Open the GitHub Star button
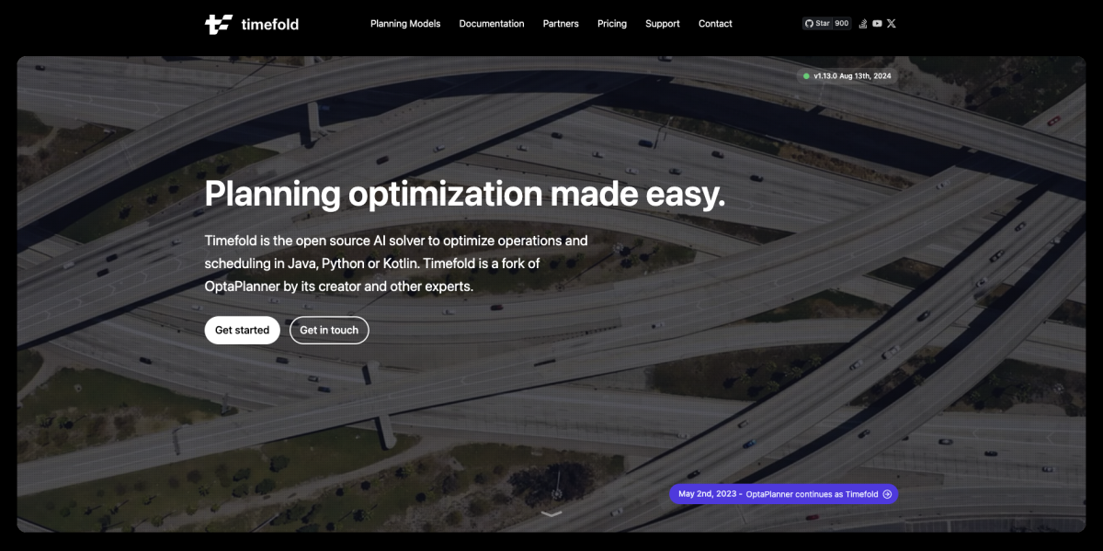The image size is (1103, 551). pyautogui.click(x=816, y=24)
